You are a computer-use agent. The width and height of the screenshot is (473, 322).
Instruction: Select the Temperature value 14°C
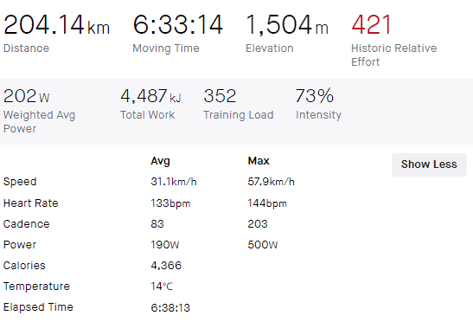pyautogui.click(x=162, y=287)
